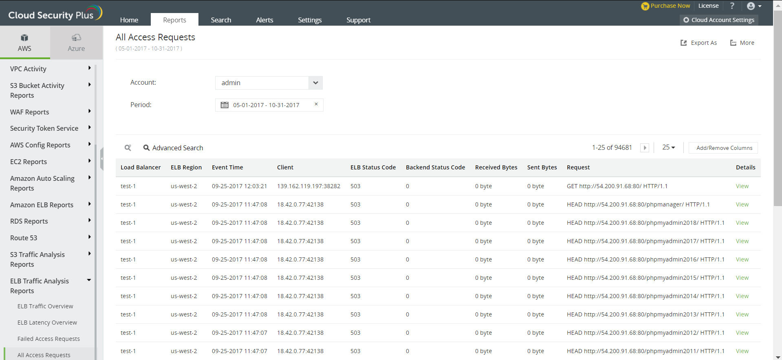View details of the first request row

pos(742,186)
